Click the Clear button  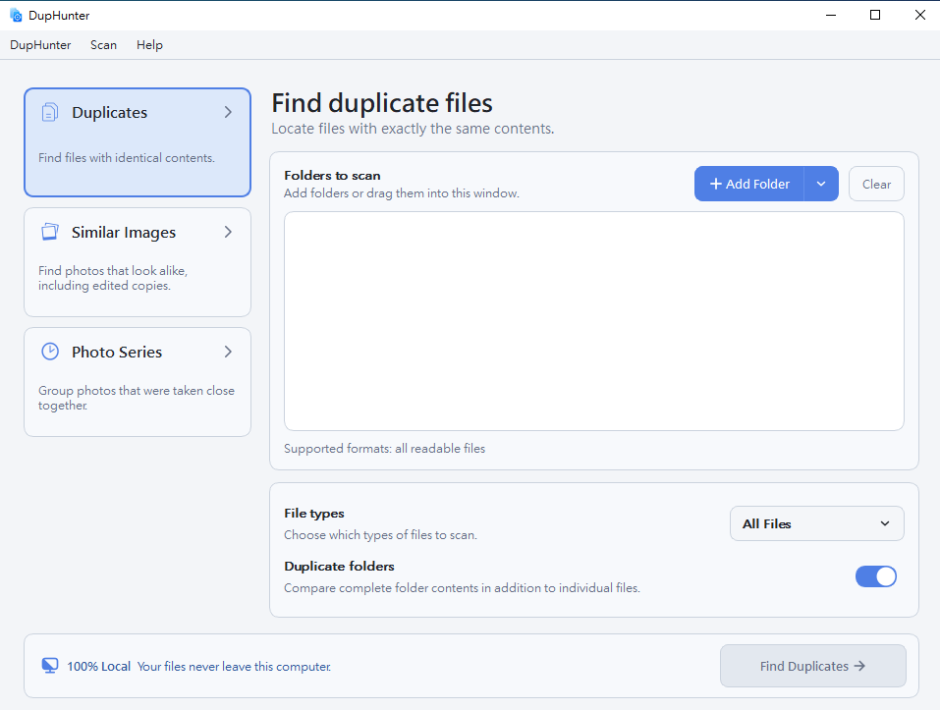pos(876,184)
